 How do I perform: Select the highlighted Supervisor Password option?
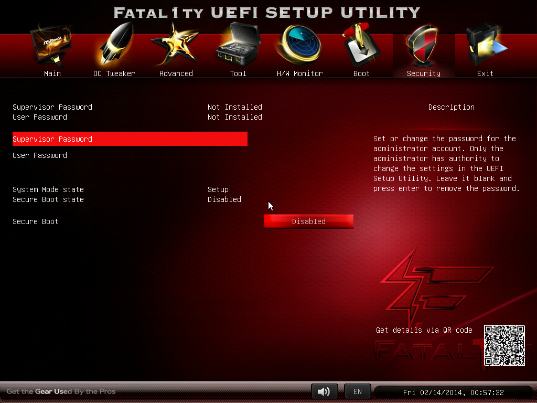coord(130,139)
